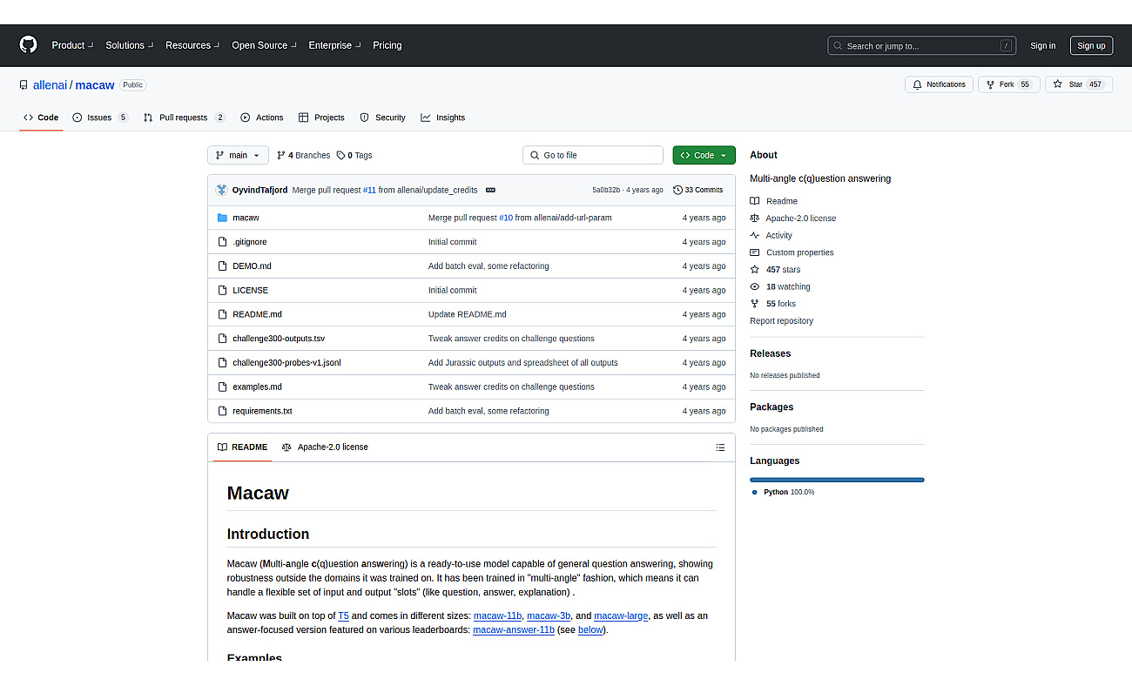
Task: Open the .gitignore file
Action: click(250, 242)
